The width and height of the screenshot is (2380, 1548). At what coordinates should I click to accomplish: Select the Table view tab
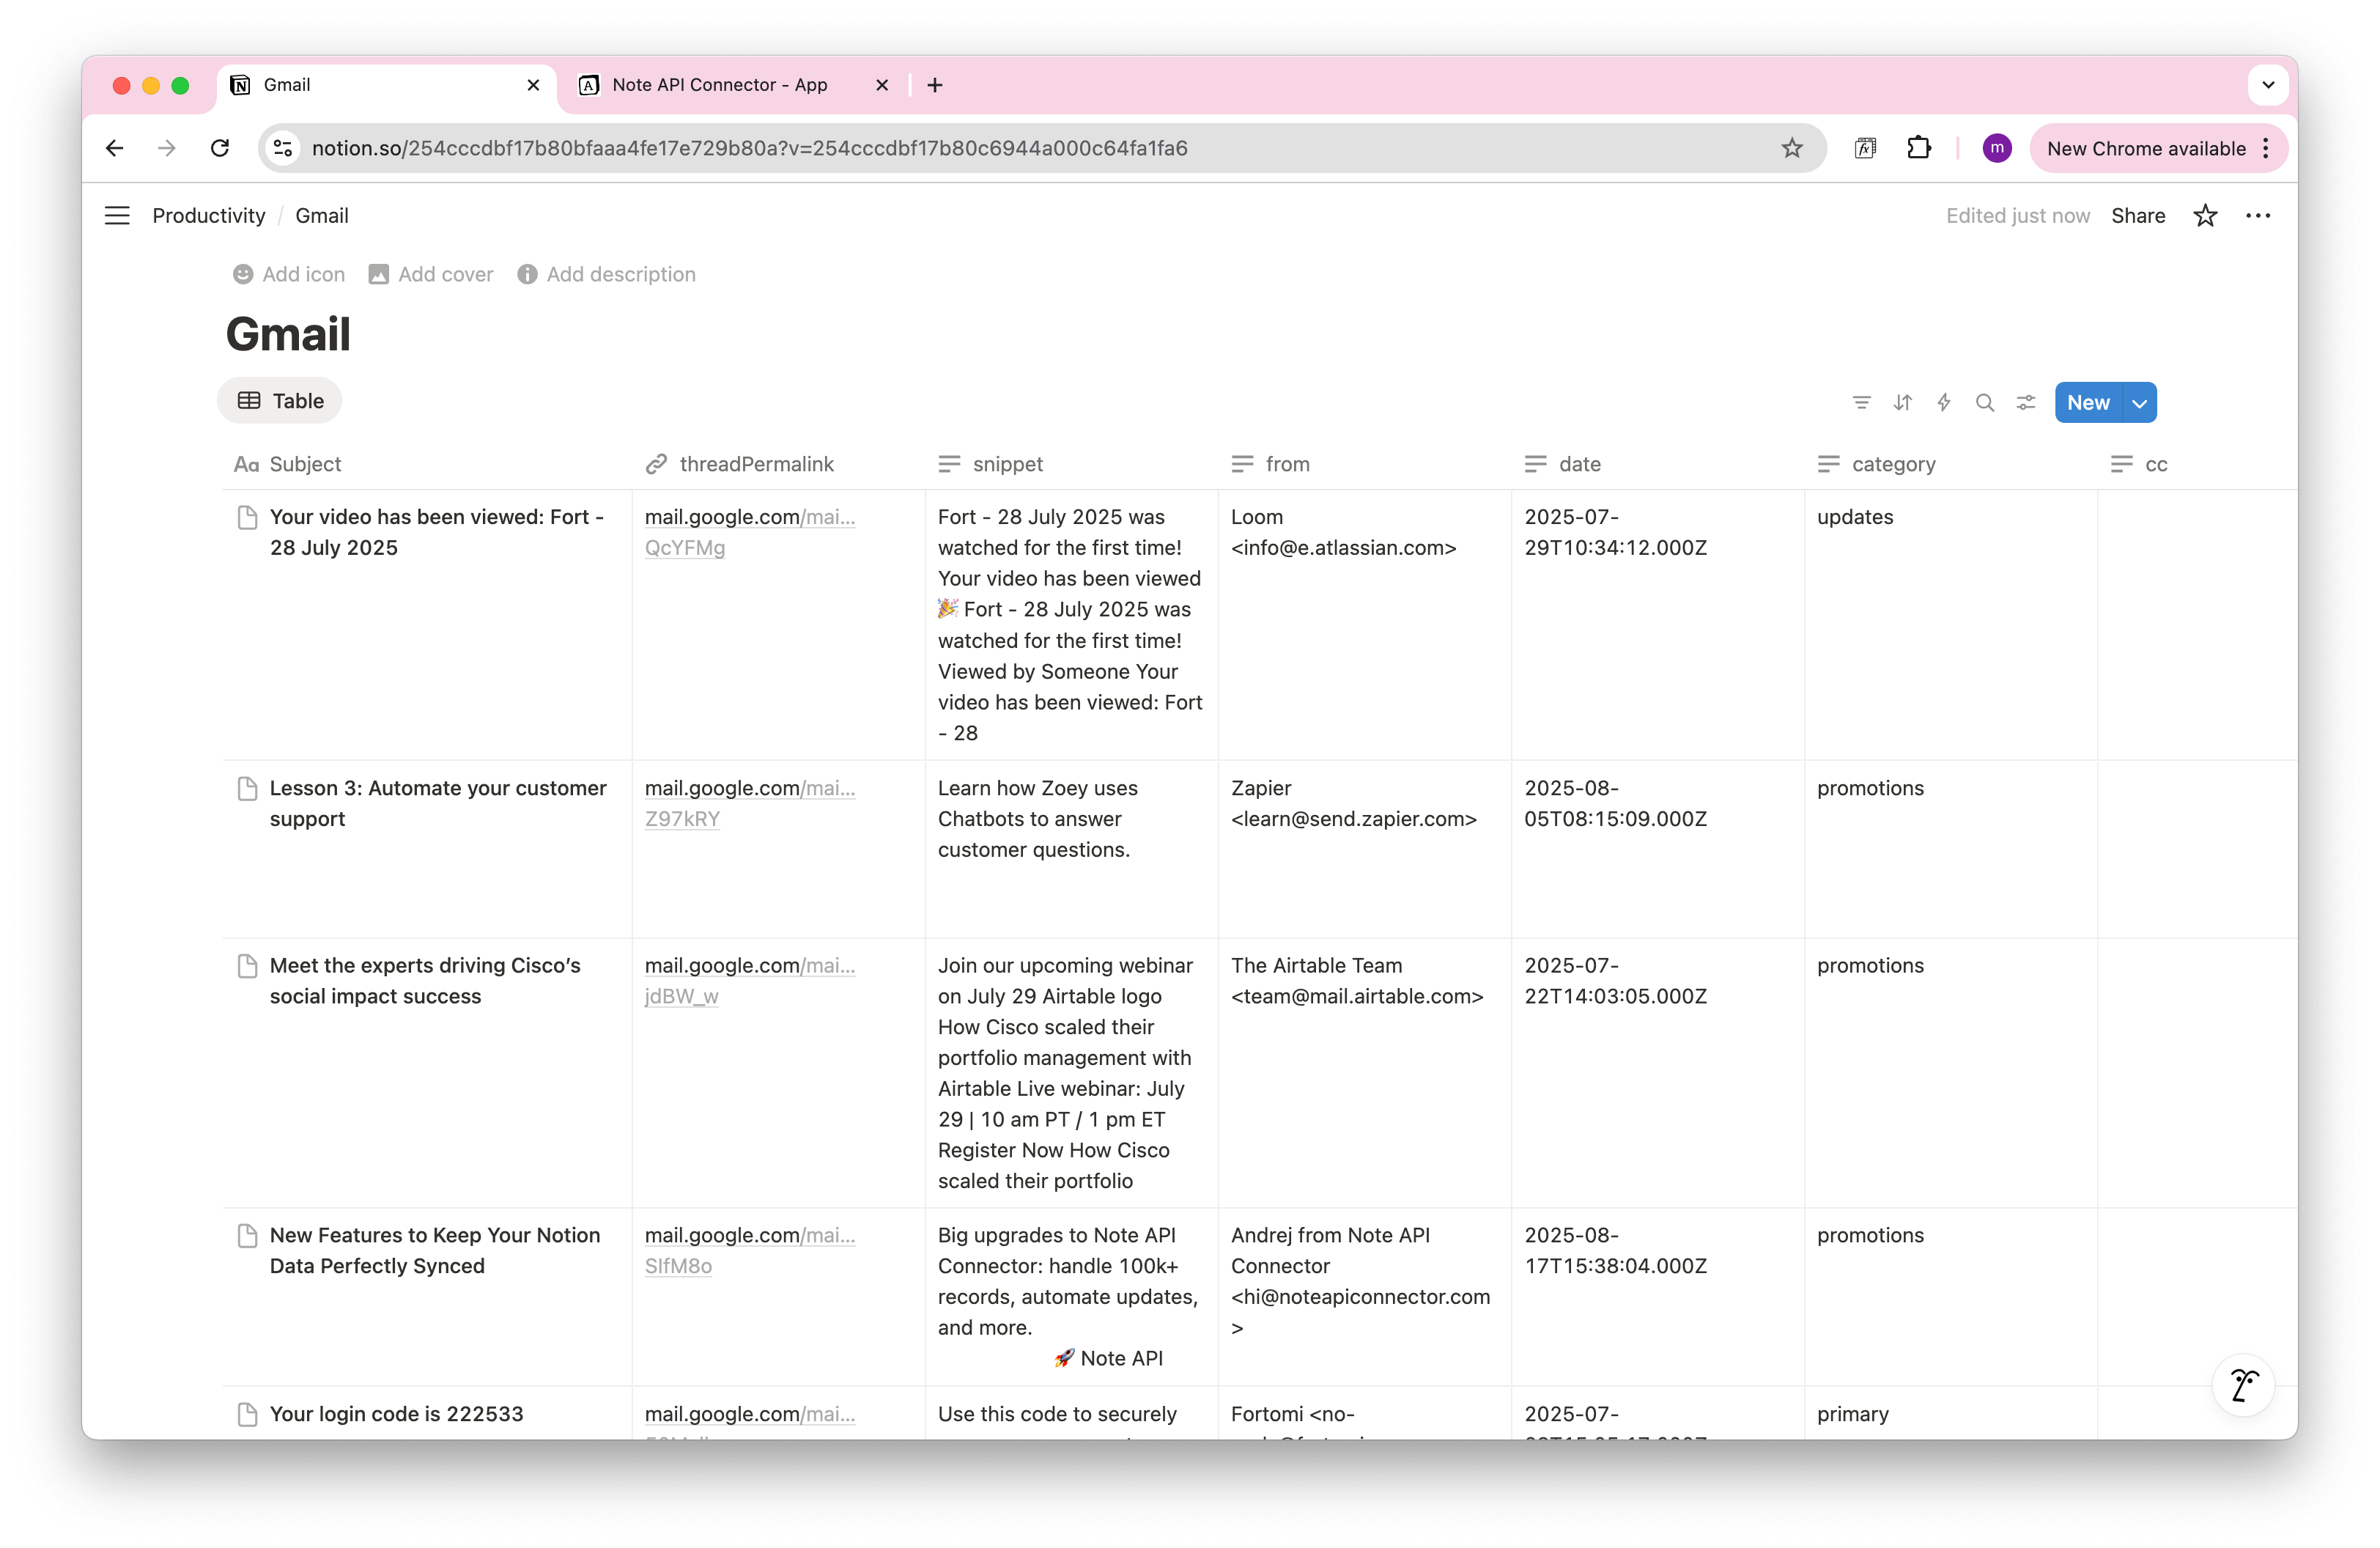[280, 401]
